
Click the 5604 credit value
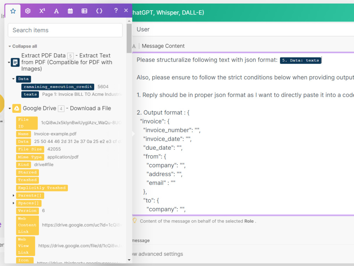coord(103,87)
